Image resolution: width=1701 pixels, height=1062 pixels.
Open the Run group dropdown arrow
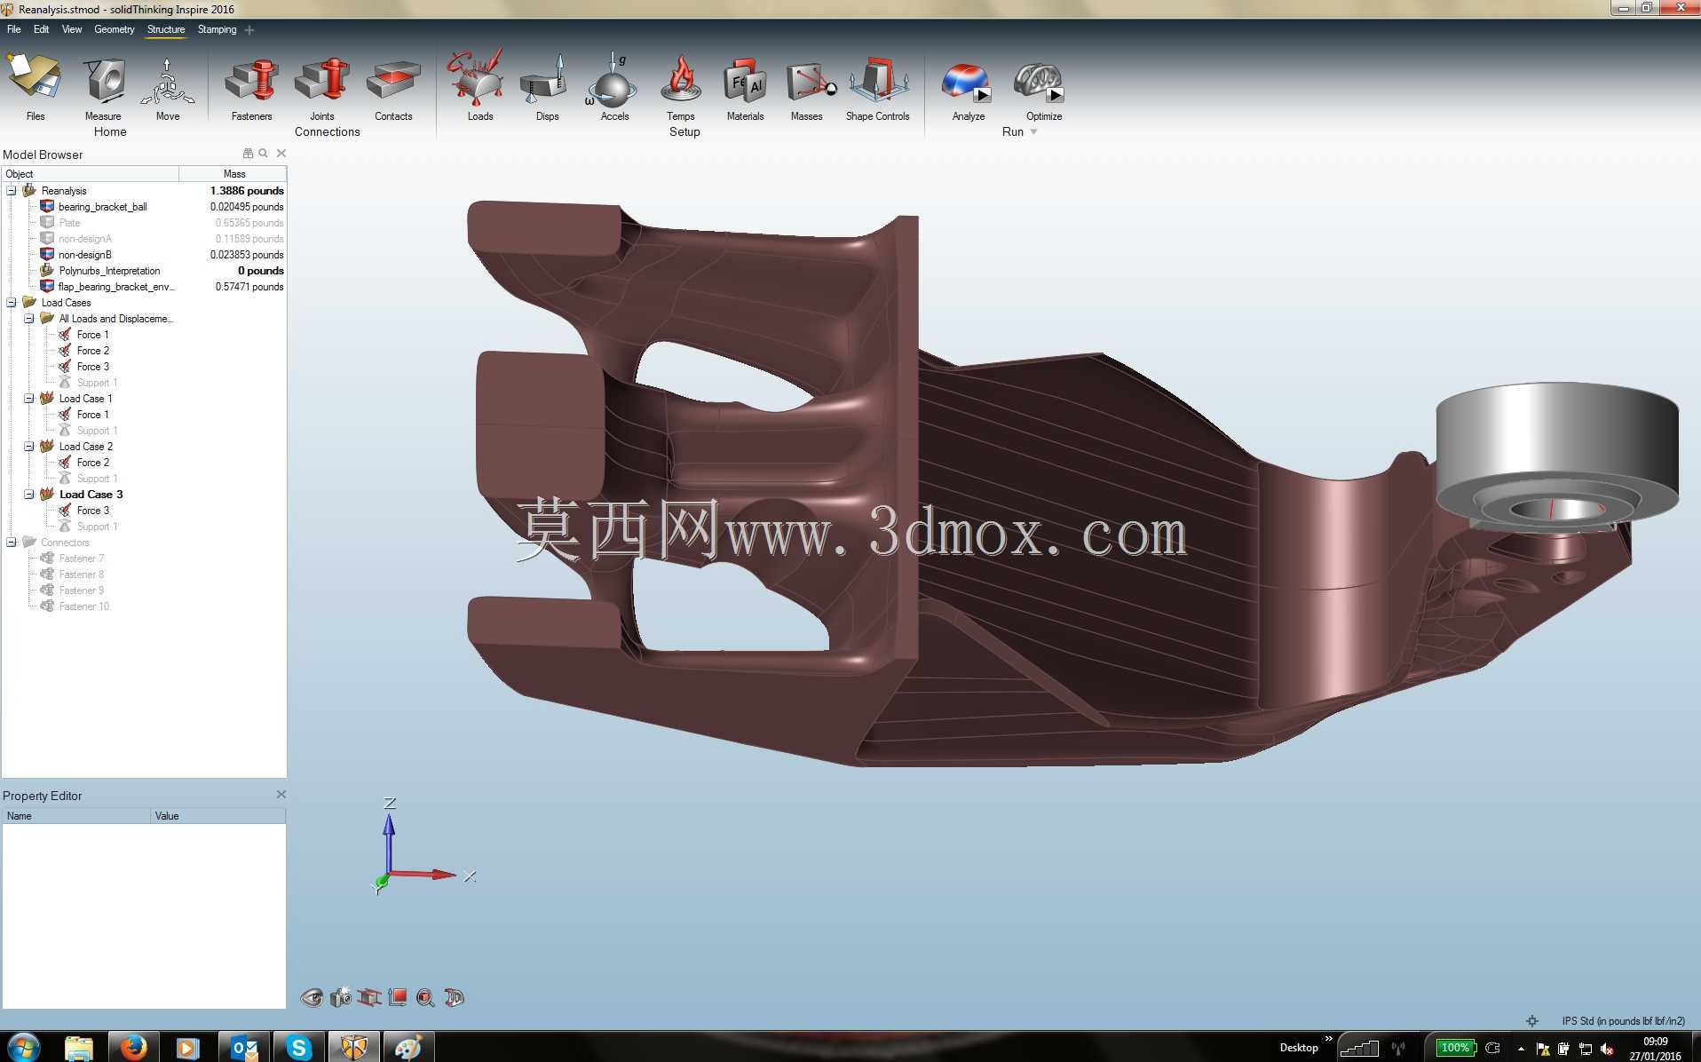[x=1033, y=132]
